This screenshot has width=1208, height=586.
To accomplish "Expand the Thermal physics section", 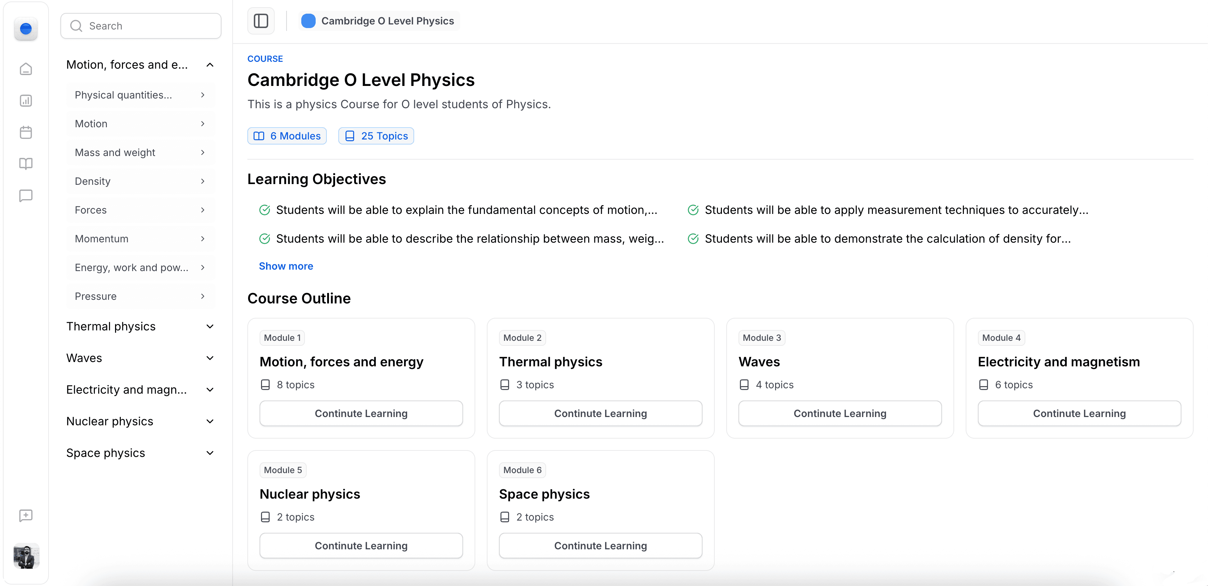I will 210,326.
